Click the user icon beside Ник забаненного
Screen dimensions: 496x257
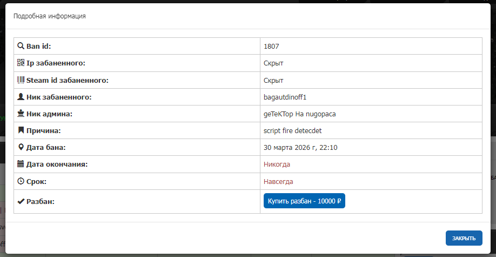coord(21,97)
